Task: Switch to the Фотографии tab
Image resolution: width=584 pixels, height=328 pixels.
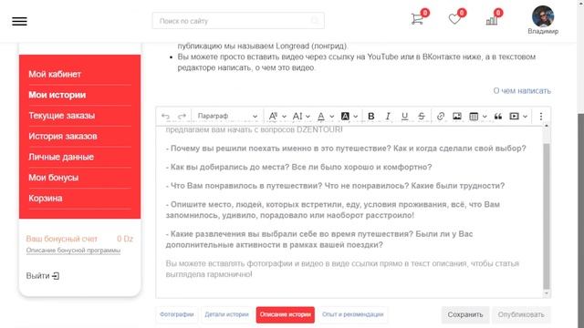Action: click(x=176, y=314)
